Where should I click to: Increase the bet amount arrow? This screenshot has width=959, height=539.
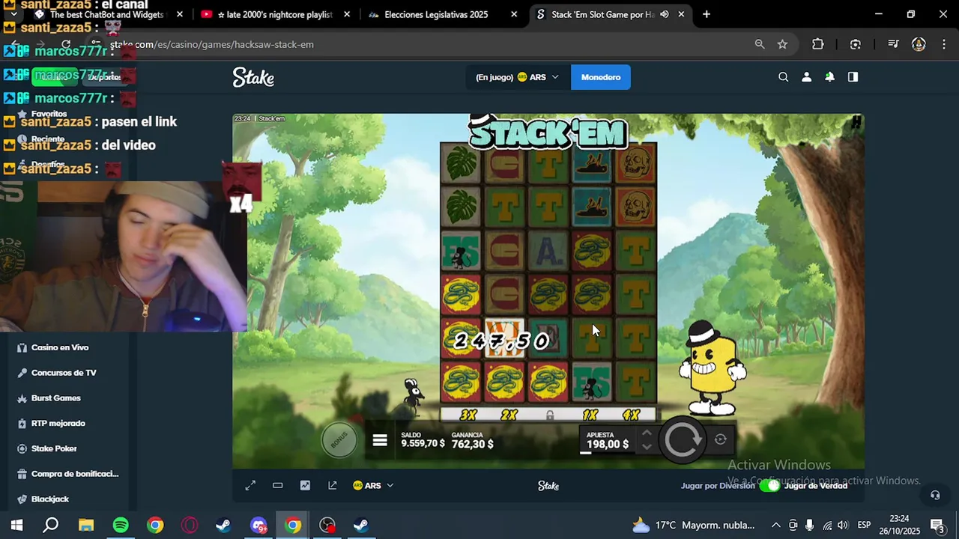coord(647,433)
